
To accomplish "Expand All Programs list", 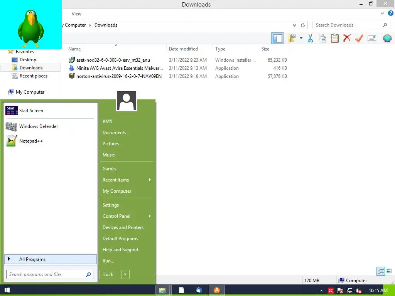I will tap(51, 259).
